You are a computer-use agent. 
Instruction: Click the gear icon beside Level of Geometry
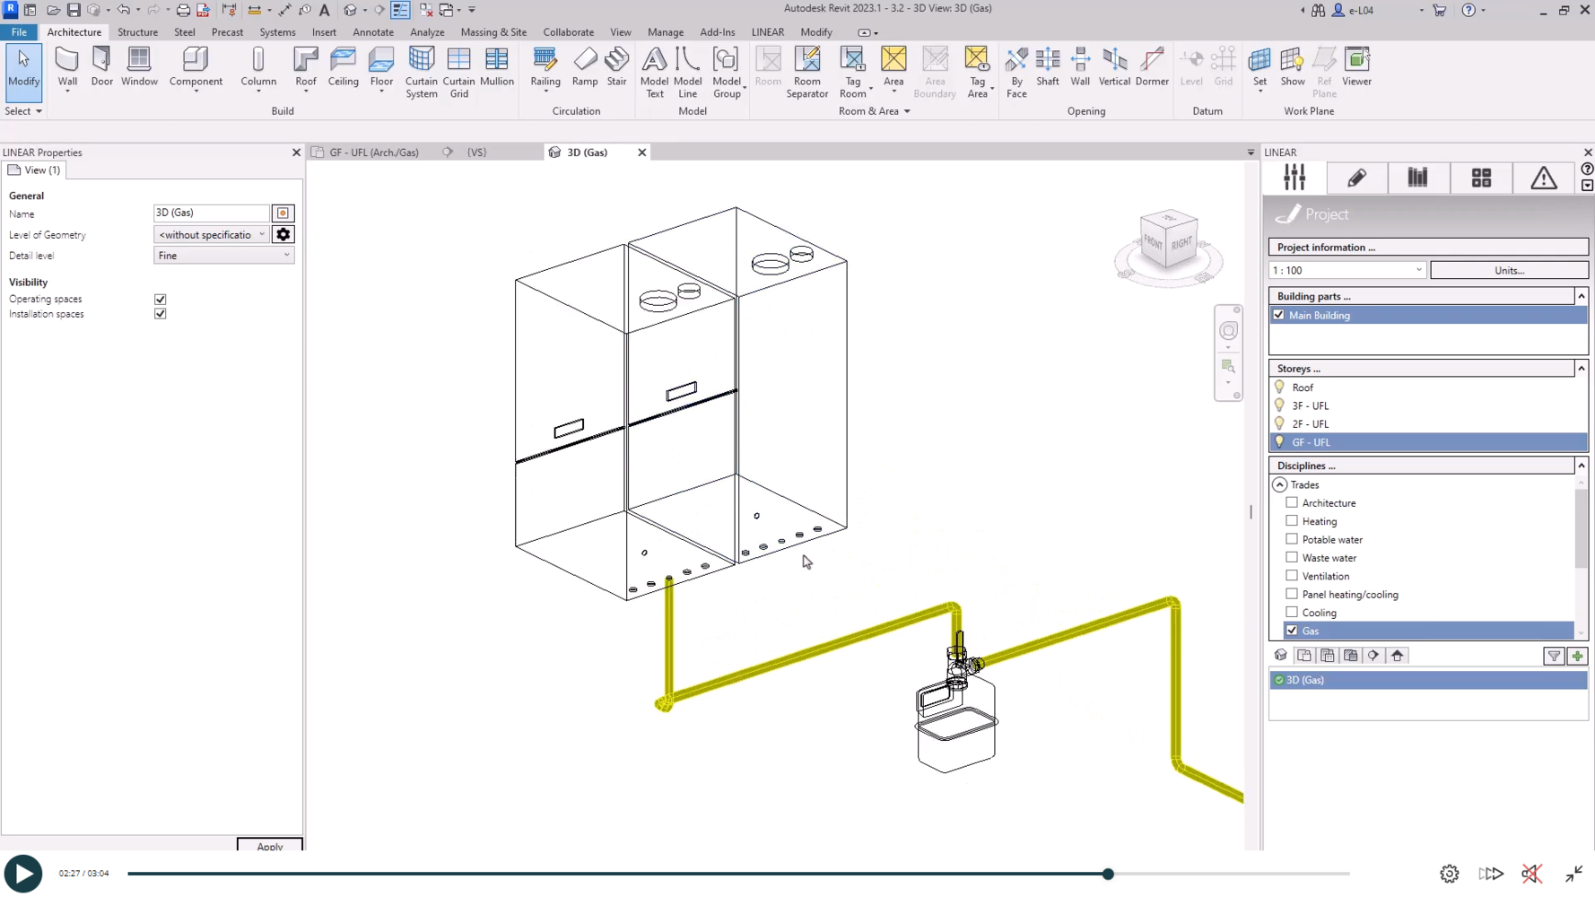click(x=283, y=235)
